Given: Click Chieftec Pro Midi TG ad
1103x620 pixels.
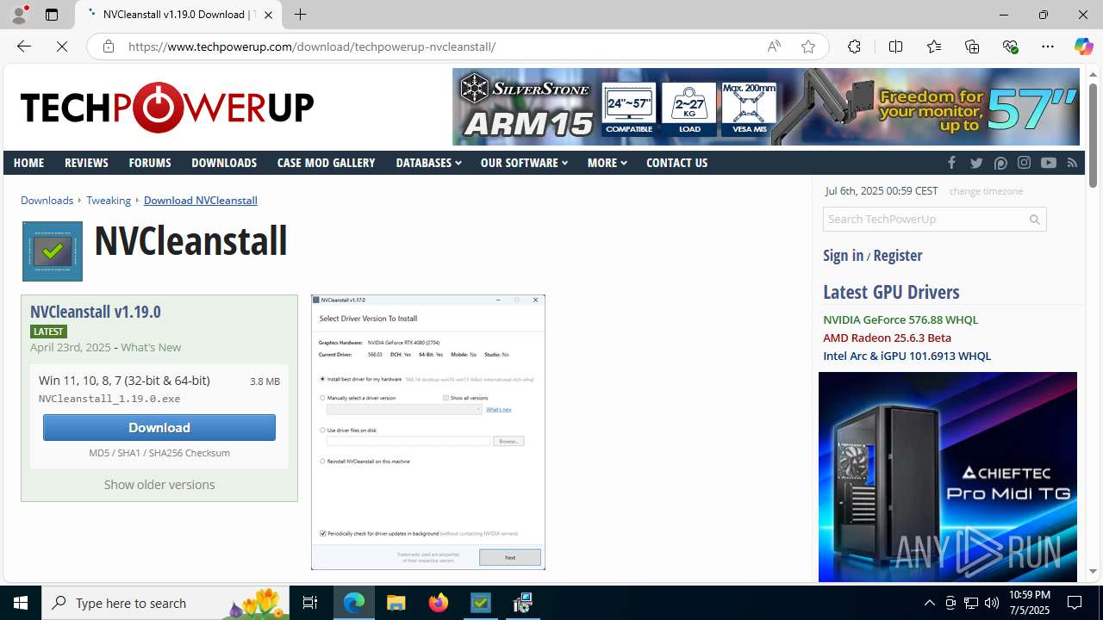Looking at the screenshot, I should 948,477.
